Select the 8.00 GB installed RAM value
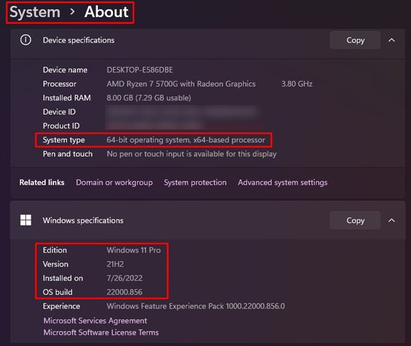This screenshot has width=411, height=346. pos(149,98)
